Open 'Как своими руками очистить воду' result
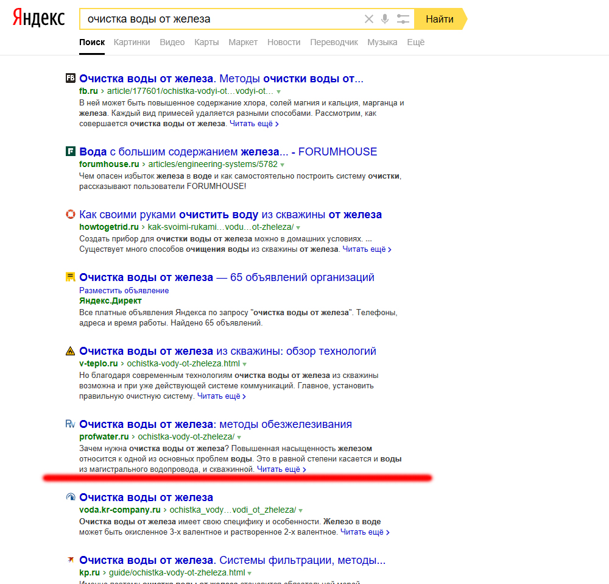 230,215
